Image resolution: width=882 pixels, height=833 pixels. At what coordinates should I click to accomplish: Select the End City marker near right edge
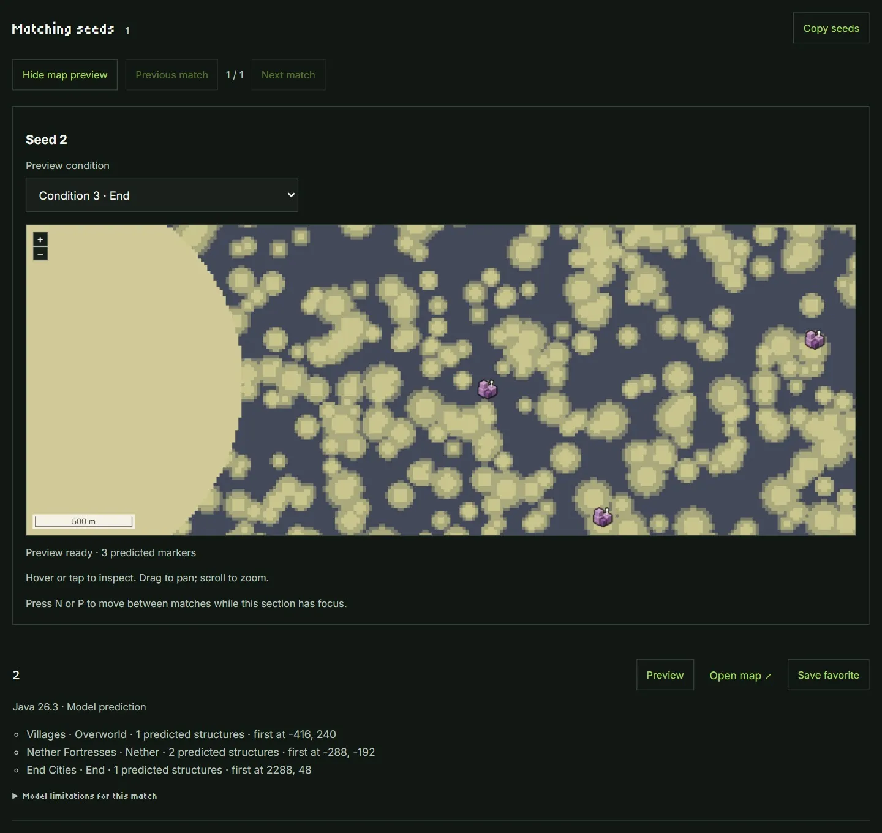[815, 339]
